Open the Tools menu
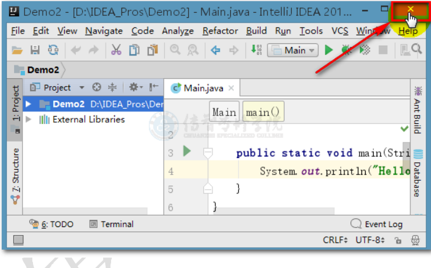431x268 pixels. click(x=311, y=31)
